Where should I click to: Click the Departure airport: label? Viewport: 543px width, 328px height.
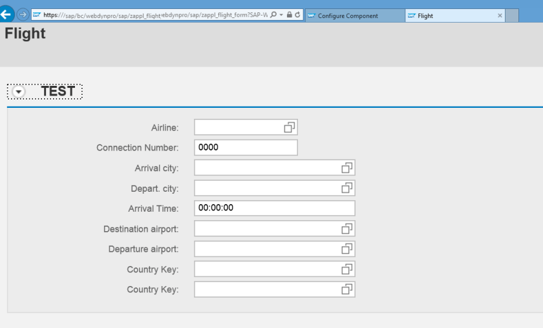coord(144,249)
